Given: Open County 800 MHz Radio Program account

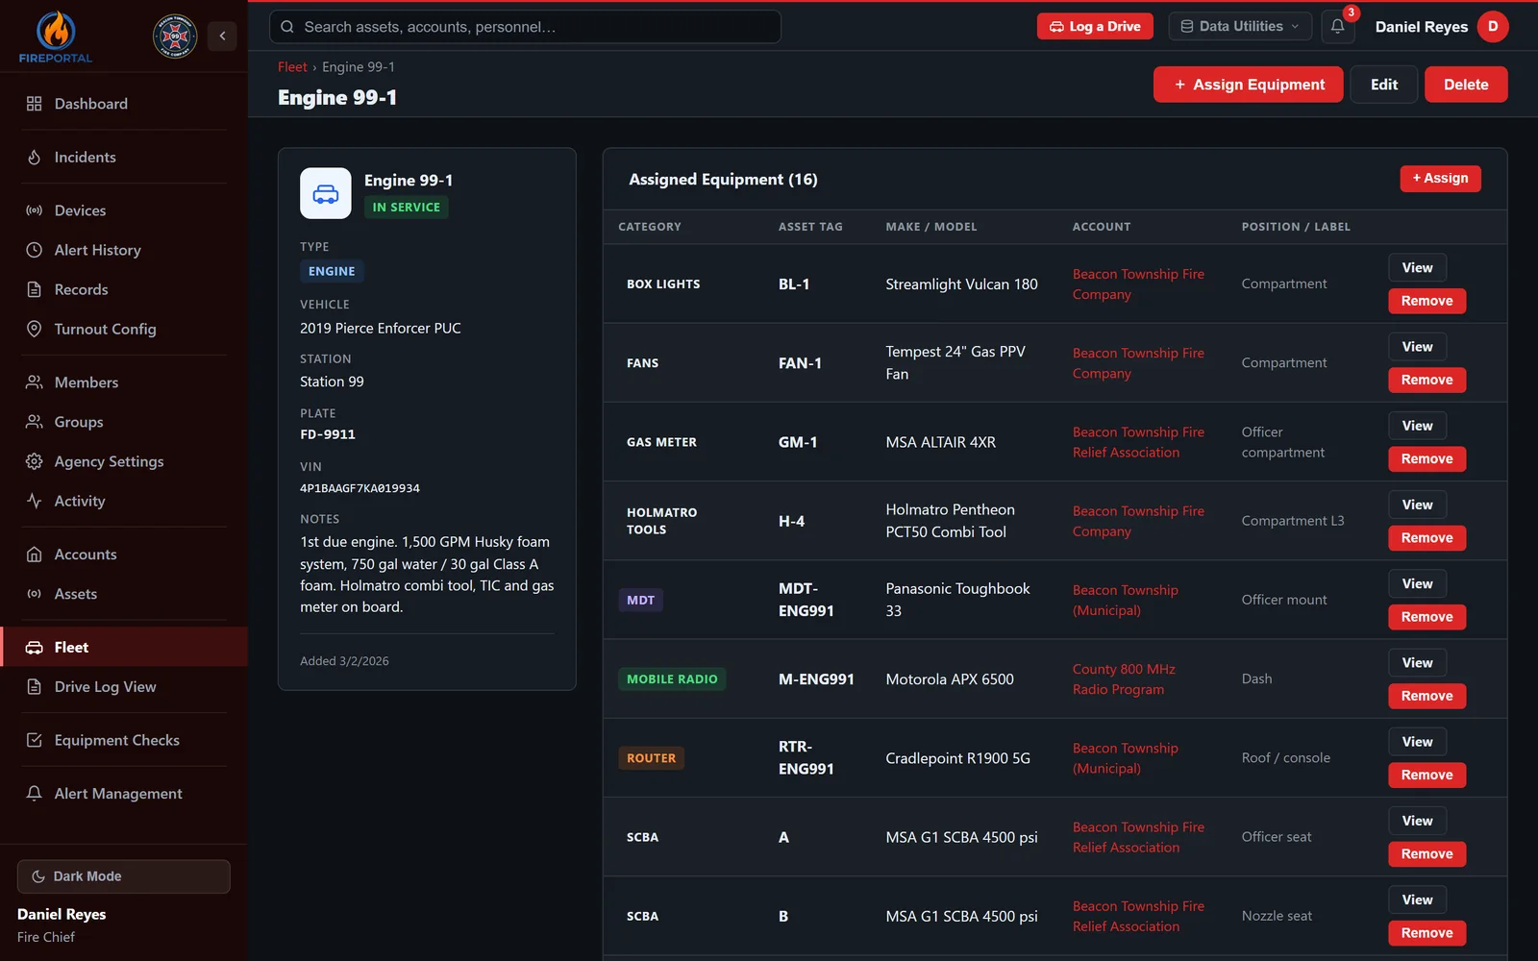Looking at the screenshot, I should click(1124, 679).
